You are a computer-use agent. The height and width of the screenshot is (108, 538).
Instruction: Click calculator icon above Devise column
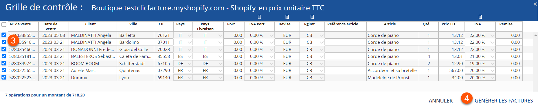coord(287,17)
